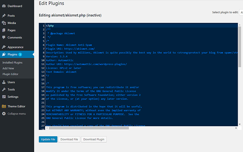Click the Dashboard gauge icon
This screenshot has height=152, width=243.
[x=4, y=6]
